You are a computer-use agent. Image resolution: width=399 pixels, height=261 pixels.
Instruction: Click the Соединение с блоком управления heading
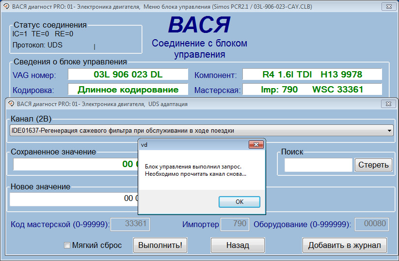click(x=200, y=49)
